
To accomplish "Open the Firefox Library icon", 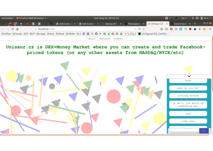I will (x=162, y=29).
